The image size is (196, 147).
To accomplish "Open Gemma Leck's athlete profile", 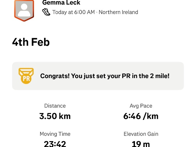I will [61, 3].
